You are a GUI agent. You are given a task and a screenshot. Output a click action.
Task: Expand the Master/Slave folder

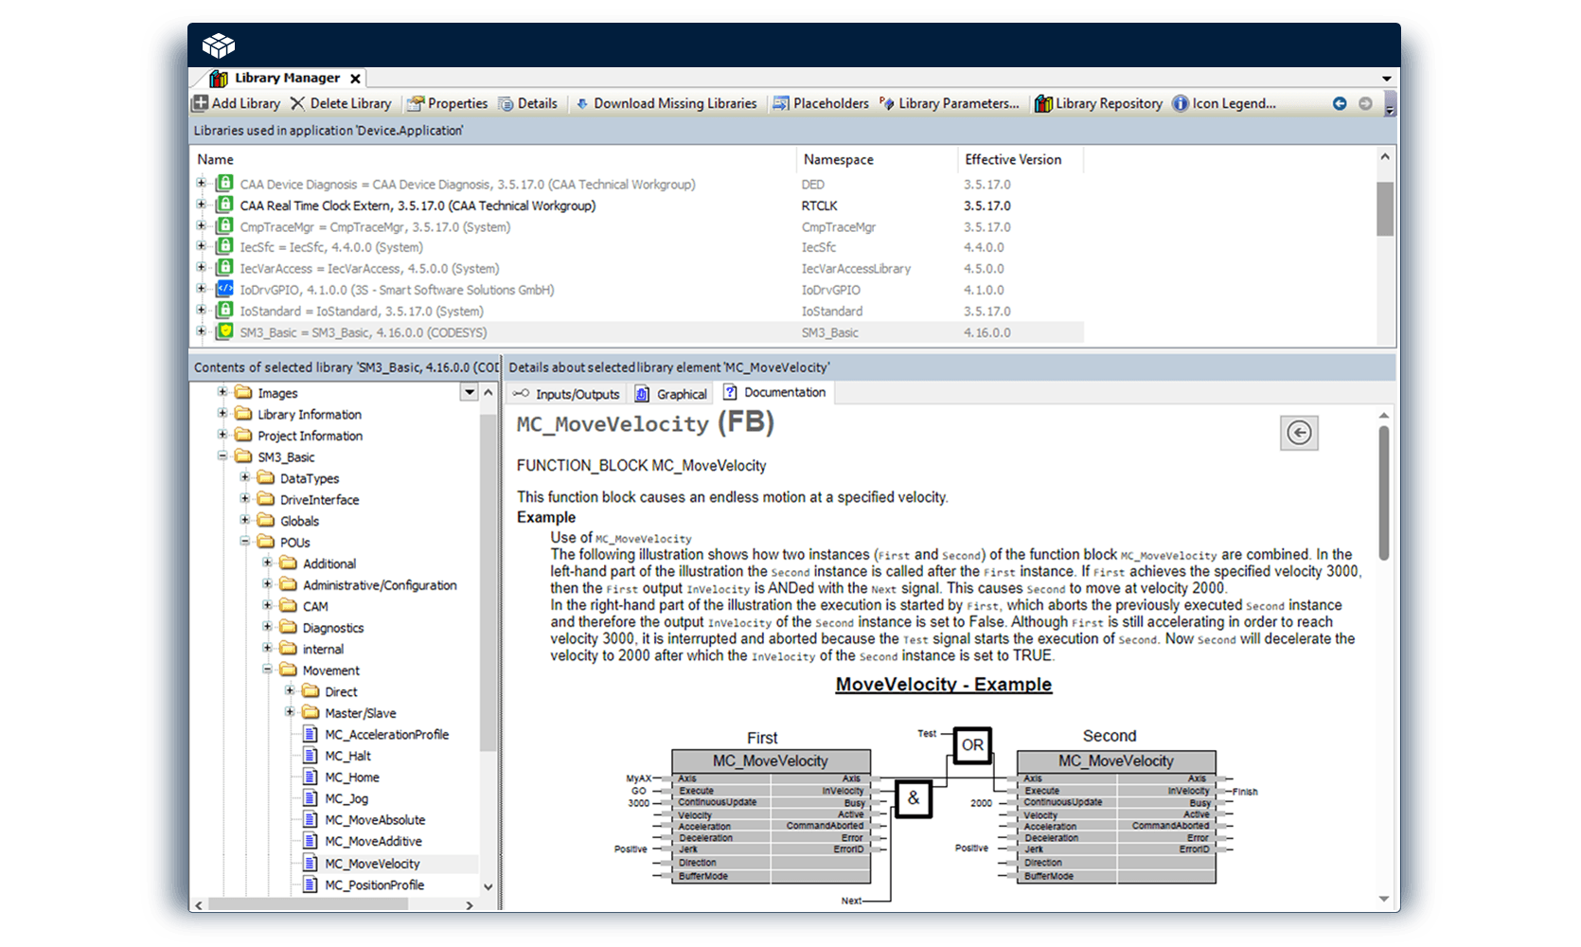pyautogui.click(x=291, y=712)
